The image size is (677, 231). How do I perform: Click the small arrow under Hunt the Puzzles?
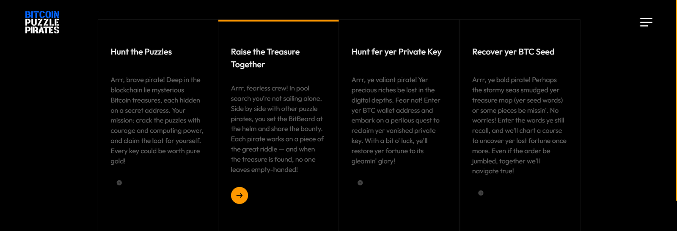coord(119,183)
